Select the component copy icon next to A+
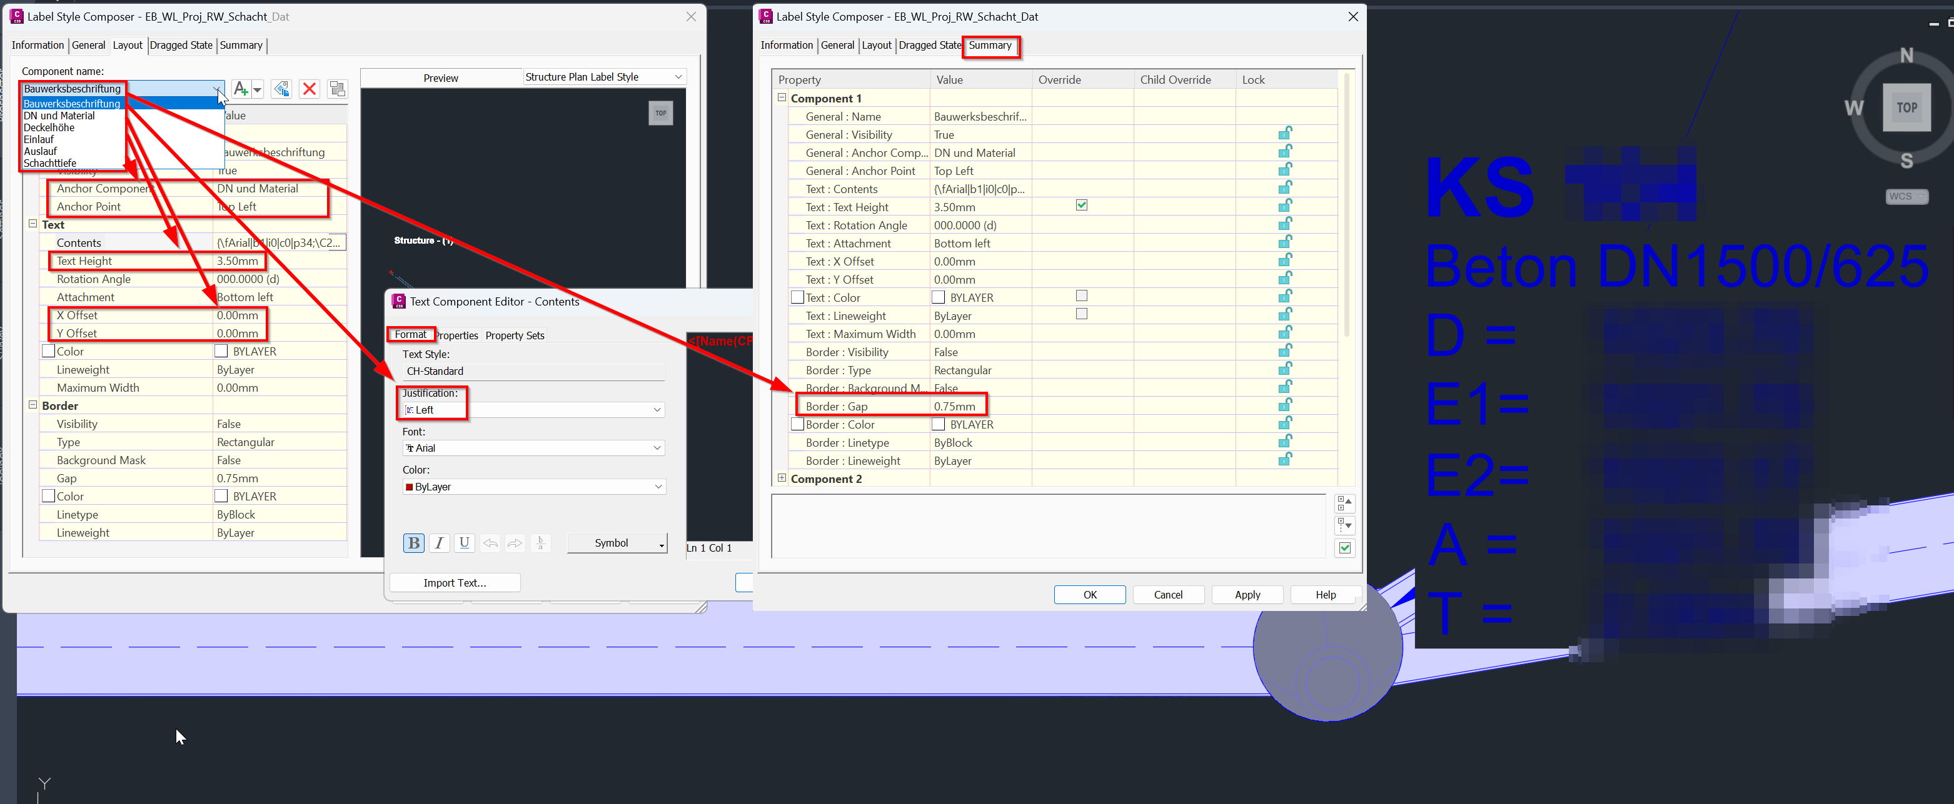1954x804 pixels. [x=281, y=89]
